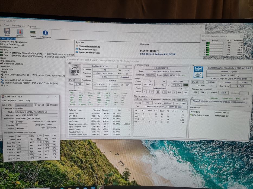253x189 pixels.
Task: Click the RAM icon for Слот: 2 tree row
Action: coord(2,55)
